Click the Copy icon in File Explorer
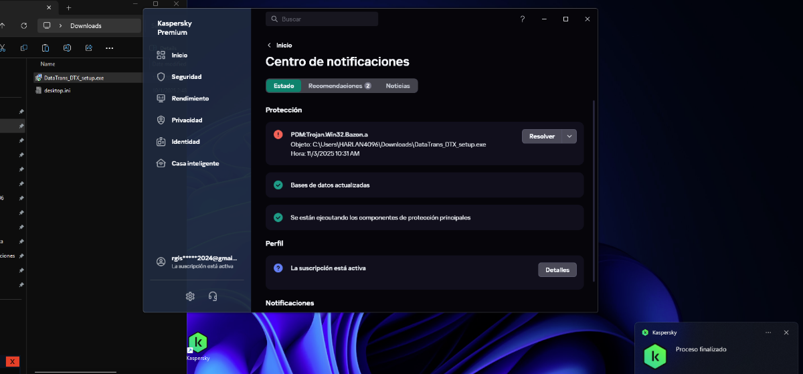 24,48
